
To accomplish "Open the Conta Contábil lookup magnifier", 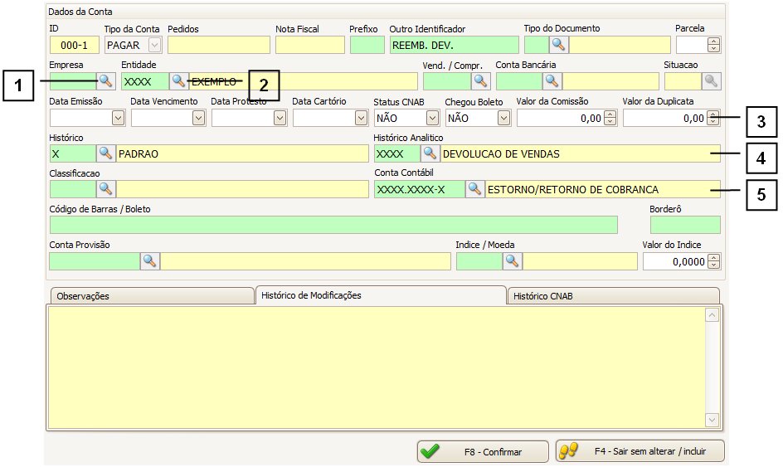I will tap(474, 189).
